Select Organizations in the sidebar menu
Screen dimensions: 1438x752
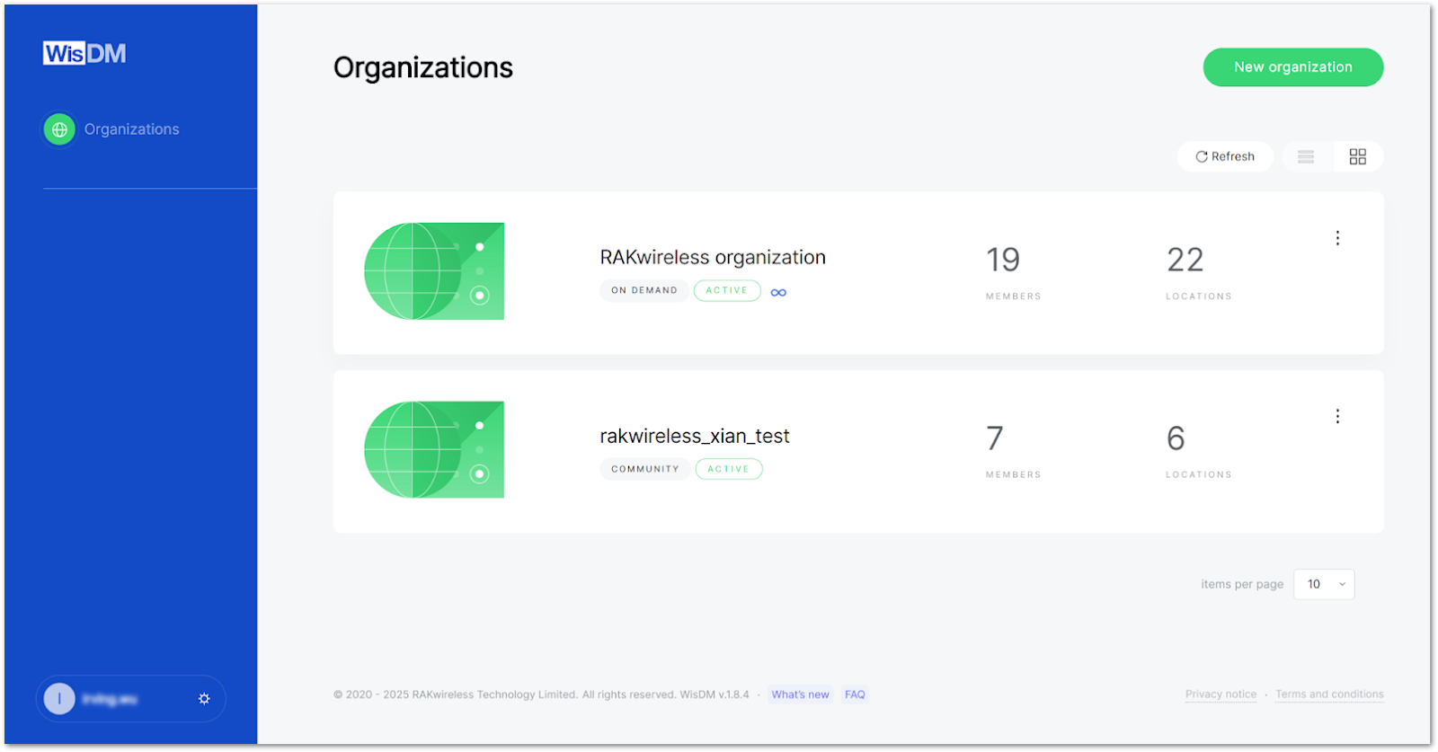coord(131,129)
